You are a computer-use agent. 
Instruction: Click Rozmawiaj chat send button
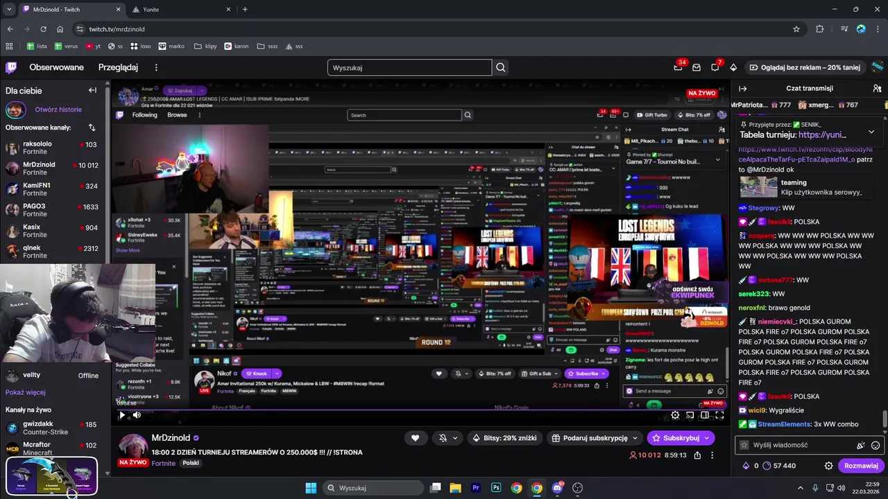(x=862, y=466)
